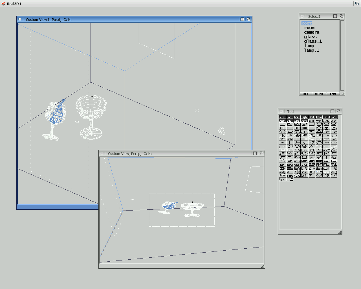Select the Unt tool button
This screenshot has height=289, width=361.
(x=297, y=165)
